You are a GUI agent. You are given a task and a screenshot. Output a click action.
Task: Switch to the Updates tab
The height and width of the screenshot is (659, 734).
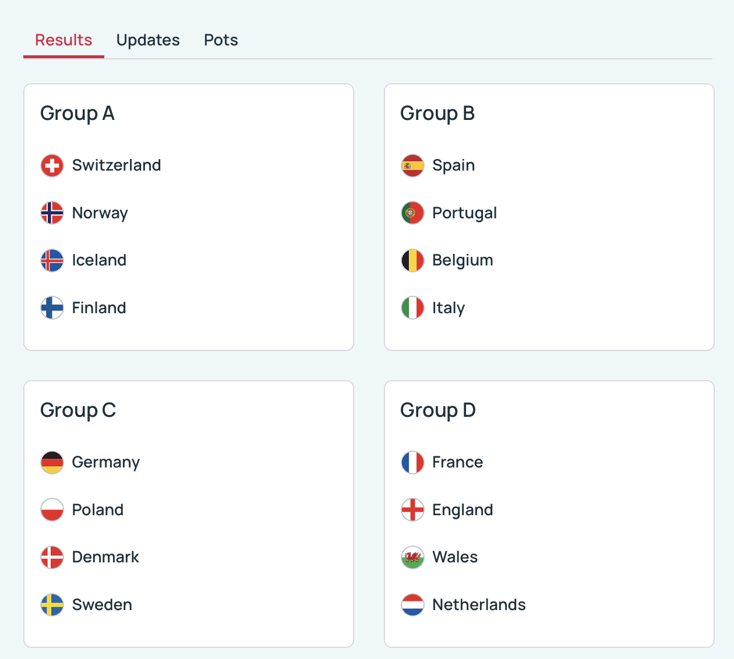tap(148, 40)
